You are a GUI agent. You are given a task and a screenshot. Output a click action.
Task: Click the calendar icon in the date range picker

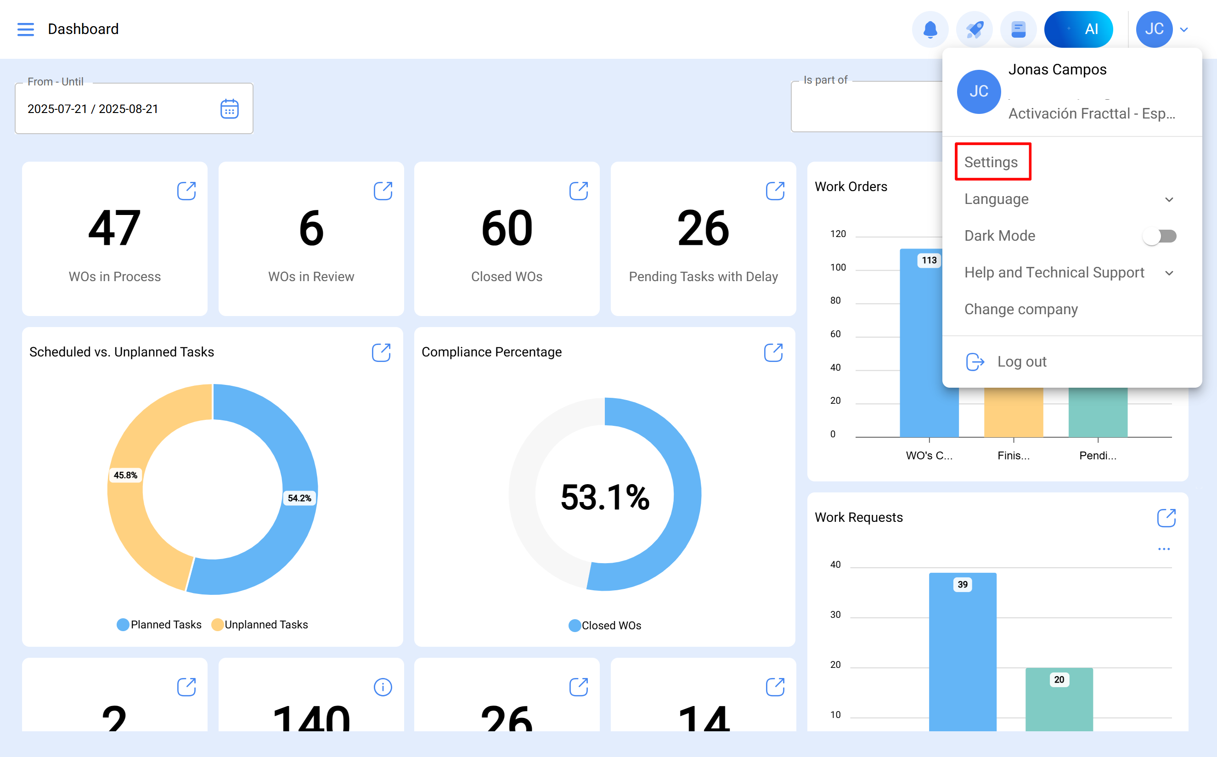[x=230, y=109]
